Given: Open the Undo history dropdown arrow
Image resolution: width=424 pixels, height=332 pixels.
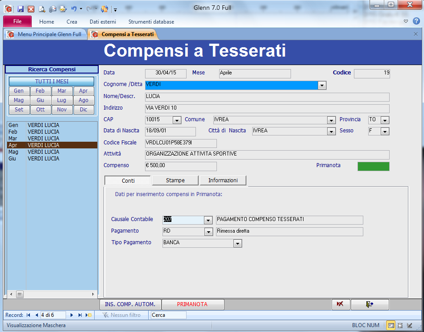Looking at the screenshot, I should click(x=81, y=9).
